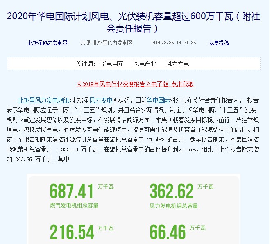Open the 北极星风力发电网 link under the title

[48, 43]
